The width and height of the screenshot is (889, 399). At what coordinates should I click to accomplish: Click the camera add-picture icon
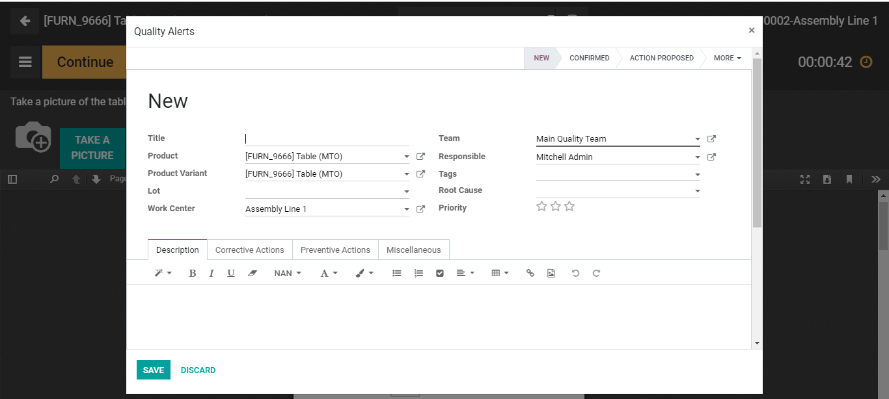(33, 137)
